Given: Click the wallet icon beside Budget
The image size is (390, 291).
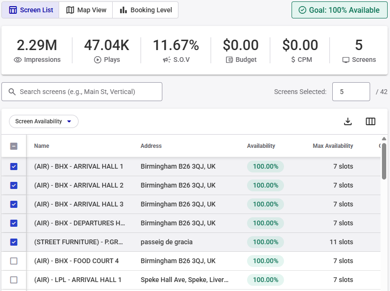Looking at the screenshot, I should click(x=230, y=60).
